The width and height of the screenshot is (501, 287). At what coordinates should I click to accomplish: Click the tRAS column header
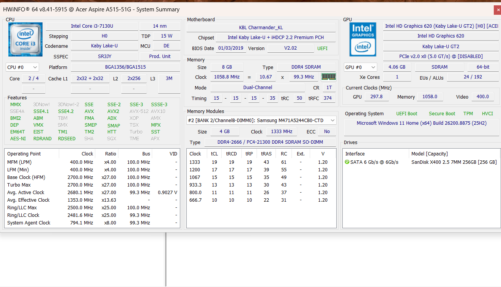point(266,154)
